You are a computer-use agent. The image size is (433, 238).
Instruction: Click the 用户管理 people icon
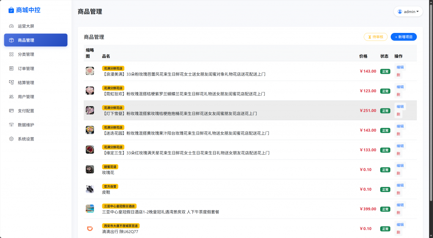pos(11,97)
